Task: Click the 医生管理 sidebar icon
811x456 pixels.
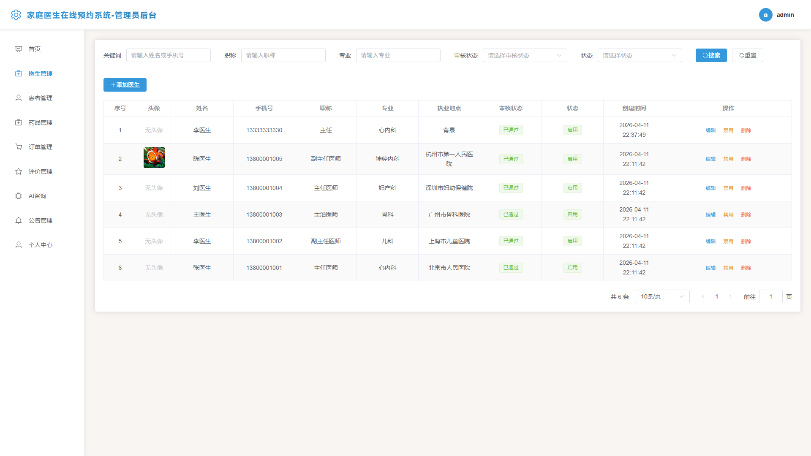Action: (19, 73)
